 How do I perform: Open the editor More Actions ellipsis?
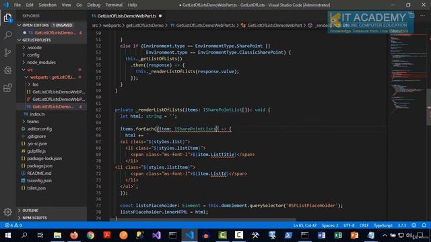422,16
